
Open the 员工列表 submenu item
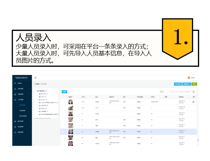[x=22, y=105]
